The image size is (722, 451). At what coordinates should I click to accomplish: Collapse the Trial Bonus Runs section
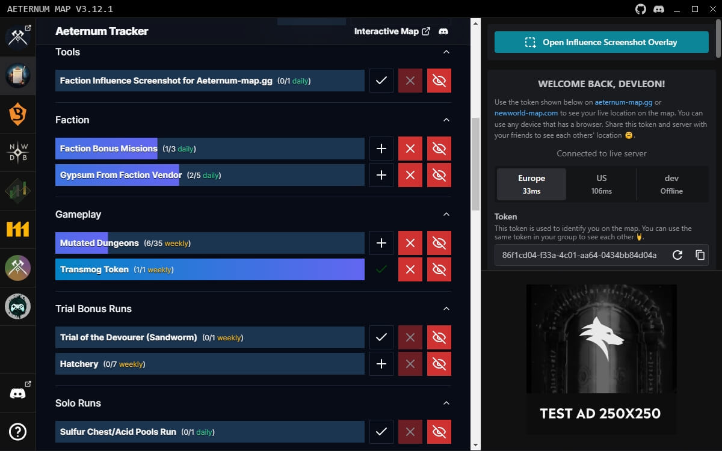point(446,308)
